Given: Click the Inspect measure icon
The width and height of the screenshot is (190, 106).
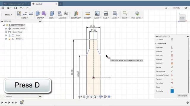Looking at the screenshot, I should pos(88,14).
